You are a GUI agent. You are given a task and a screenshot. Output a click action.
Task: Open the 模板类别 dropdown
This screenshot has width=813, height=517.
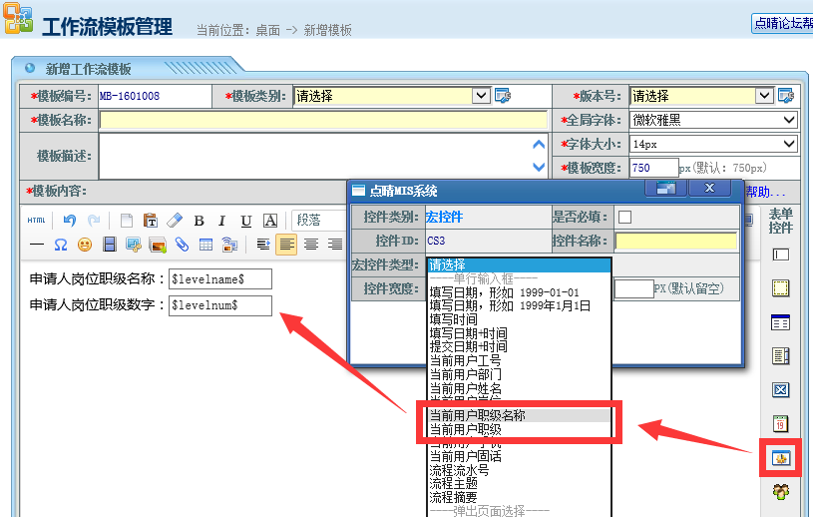click(x=481, y=96)
